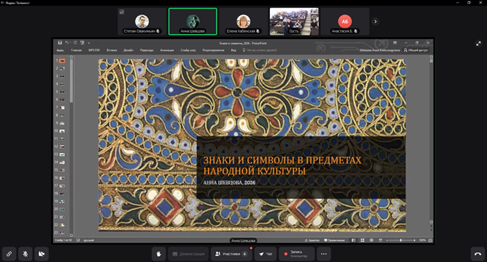Select the Гость participant video tile
This screenshot has width=487, height=262.
(x=294, y=22)
